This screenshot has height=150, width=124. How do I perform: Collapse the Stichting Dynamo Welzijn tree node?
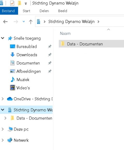(3, 110)
